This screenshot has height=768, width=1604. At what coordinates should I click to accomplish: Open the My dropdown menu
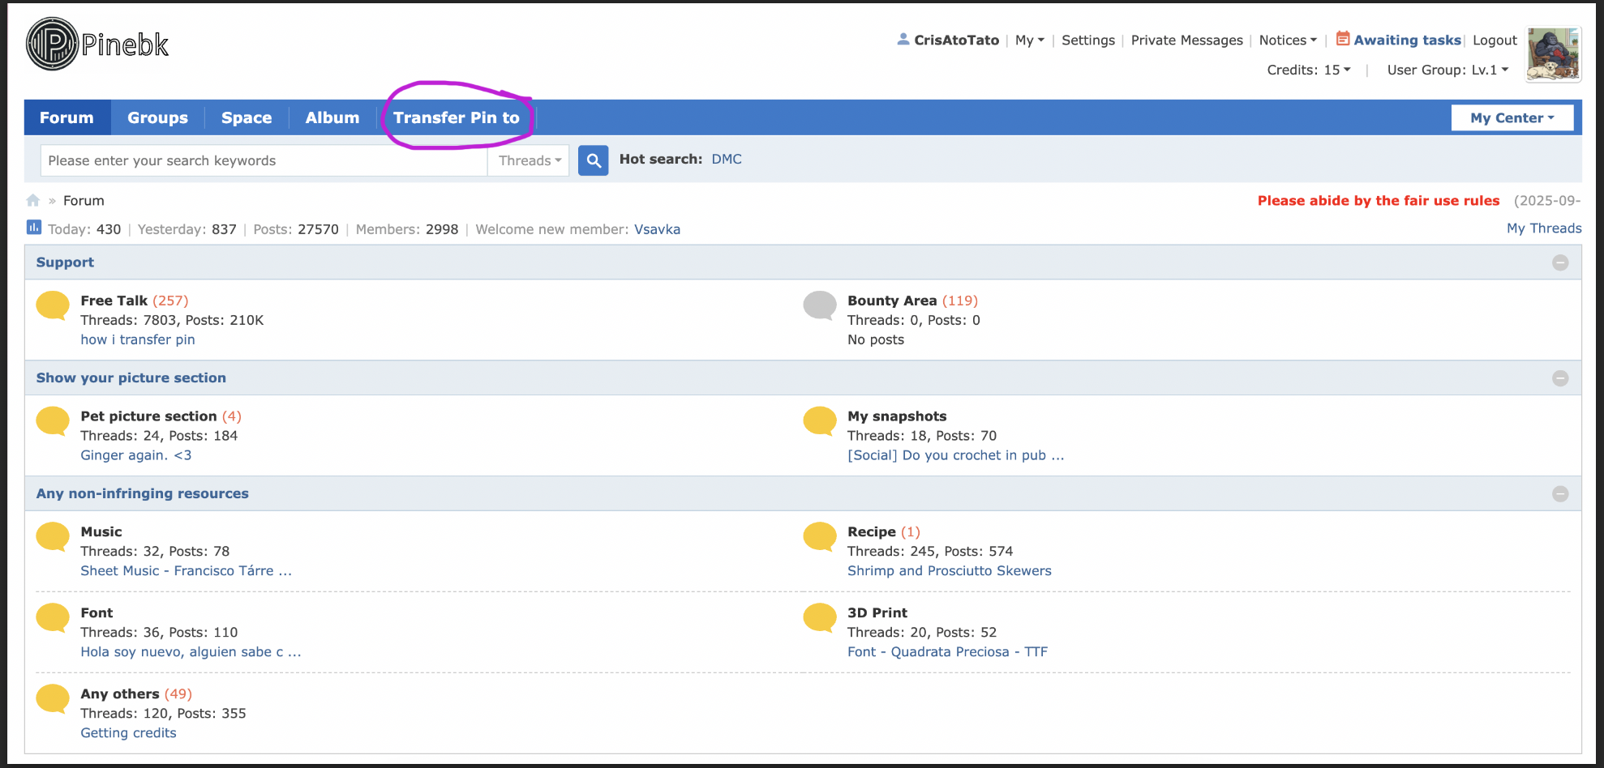(1029, 40)
